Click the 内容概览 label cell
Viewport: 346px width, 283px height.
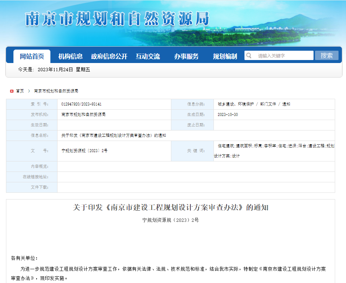32,166
